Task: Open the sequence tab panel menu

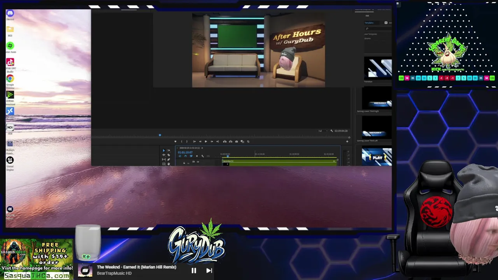Action: click(202, 148)
